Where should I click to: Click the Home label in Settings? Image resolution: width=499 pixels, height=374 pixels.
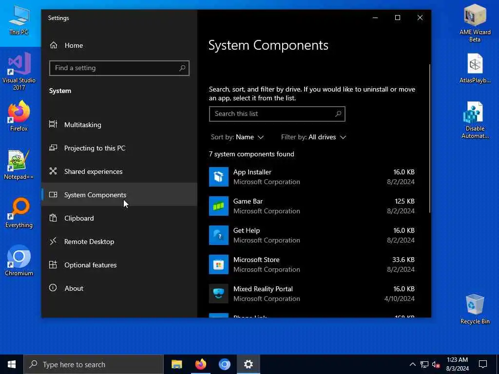click(74, 45)
